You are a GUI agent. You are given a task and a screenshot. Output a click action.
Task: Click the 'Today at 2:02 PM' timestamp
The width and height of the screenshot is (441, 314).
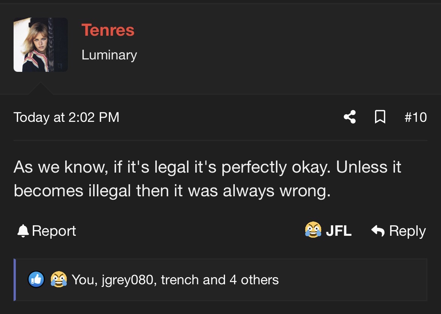(66, 117)
